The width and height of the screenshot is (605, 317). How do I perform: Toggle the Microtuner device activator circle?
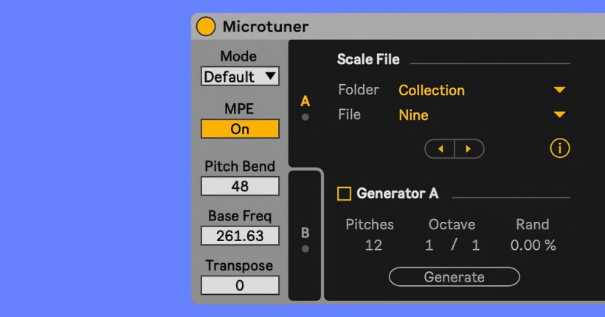pos(206,27)
